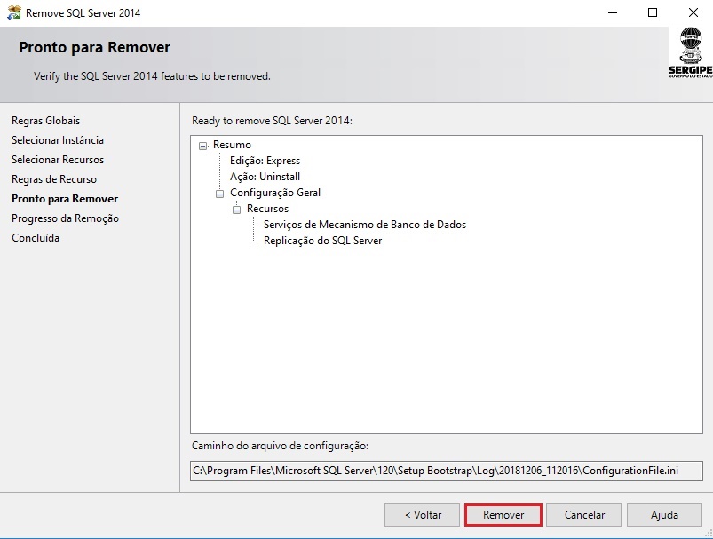Select the Edição: Express tree item

click(x=265, y=161)
